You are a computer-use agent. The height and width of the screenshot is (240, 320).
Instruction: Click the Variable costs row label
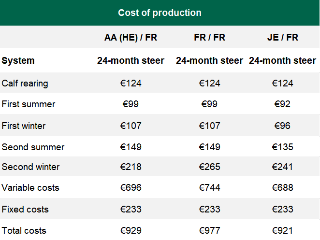30,188
